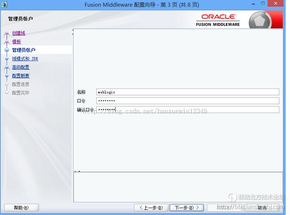The height and width of the screenshot is (215, 290).
Task: Open the 创建域 step link
Action: [x=19, y=33]
